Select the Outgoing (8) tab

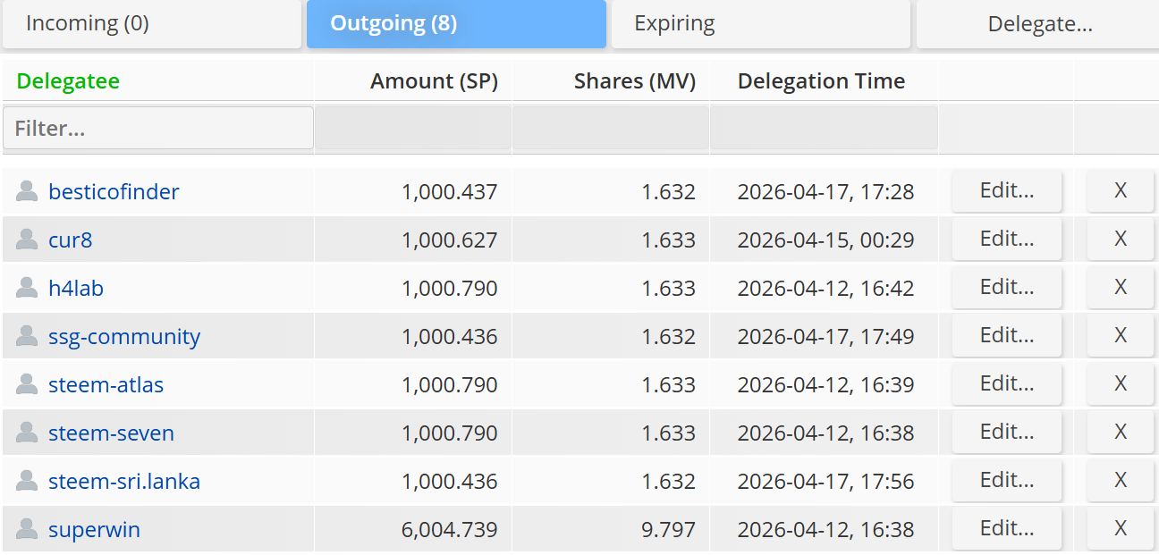pyautogui.click(x=456, y=24)
